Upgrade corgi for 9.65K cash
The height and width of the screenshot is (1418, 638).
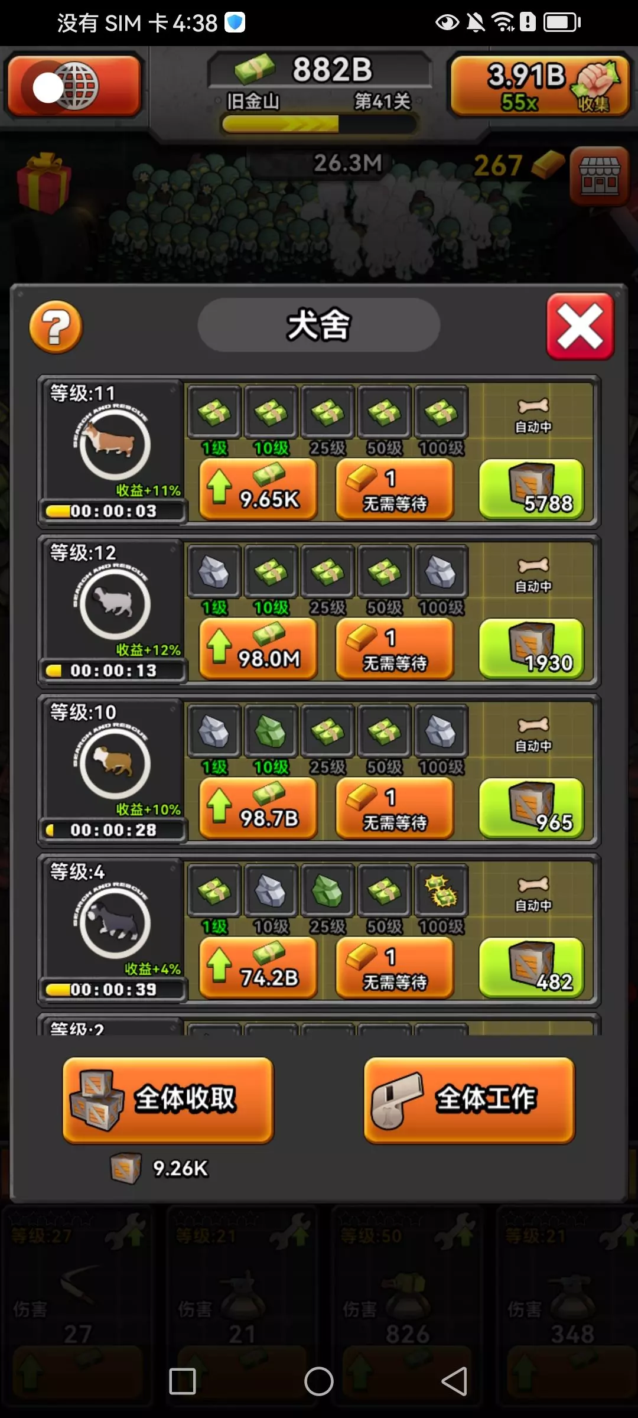pos(258,490)
